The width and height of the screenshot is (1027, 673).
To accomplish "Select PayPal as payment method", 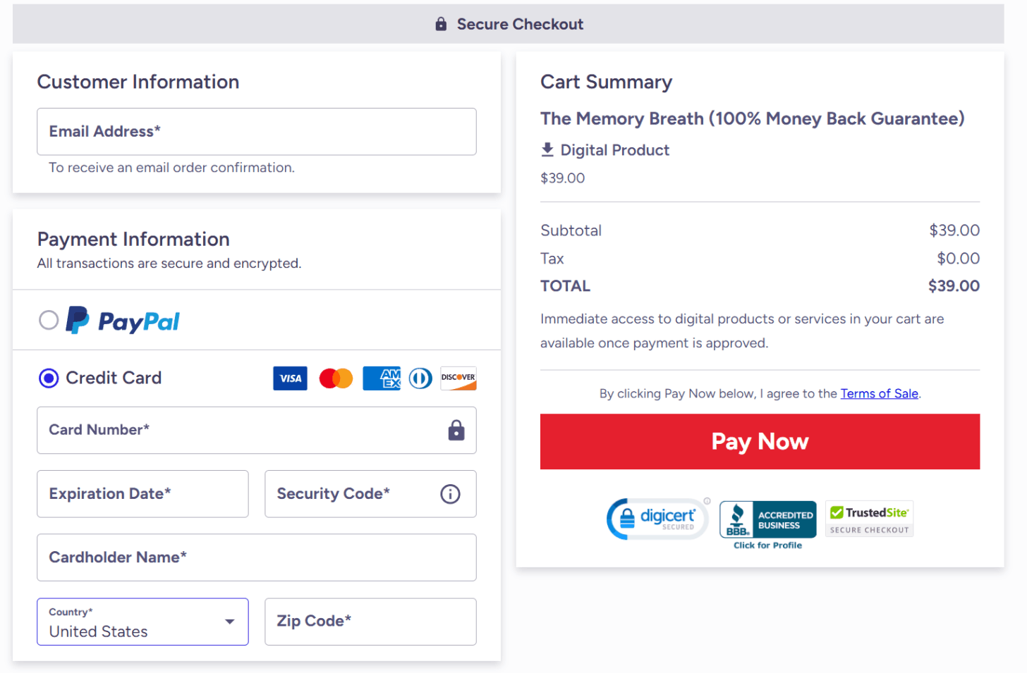I will point(49,320).
